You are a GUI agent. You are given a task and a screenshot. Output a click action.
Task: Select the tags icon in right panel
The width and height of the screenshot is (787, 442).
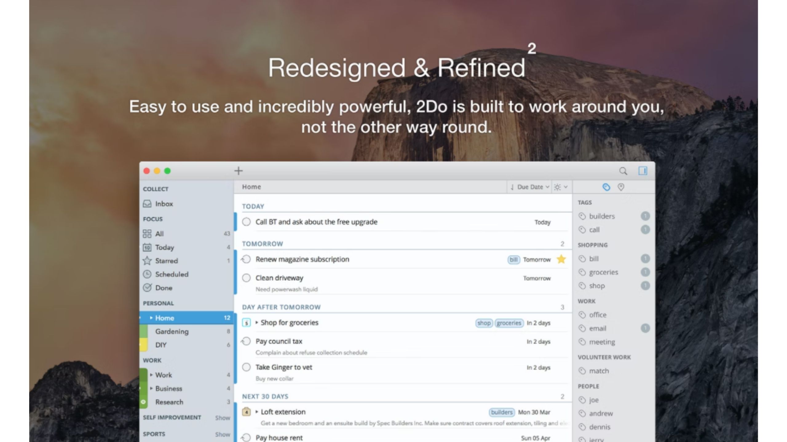point(606,187)
